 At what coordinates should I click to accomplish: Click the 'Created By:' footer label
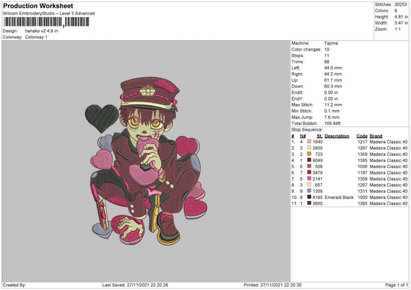tap(14, 285)
